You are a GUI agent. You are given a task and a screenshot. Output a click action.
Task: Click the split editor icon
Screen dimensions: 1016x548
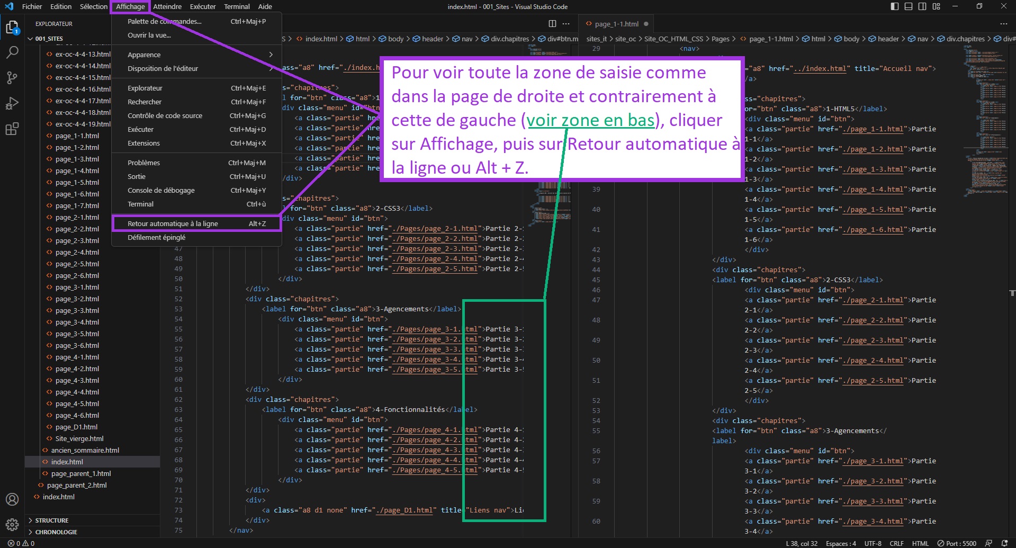pos(552,23)
